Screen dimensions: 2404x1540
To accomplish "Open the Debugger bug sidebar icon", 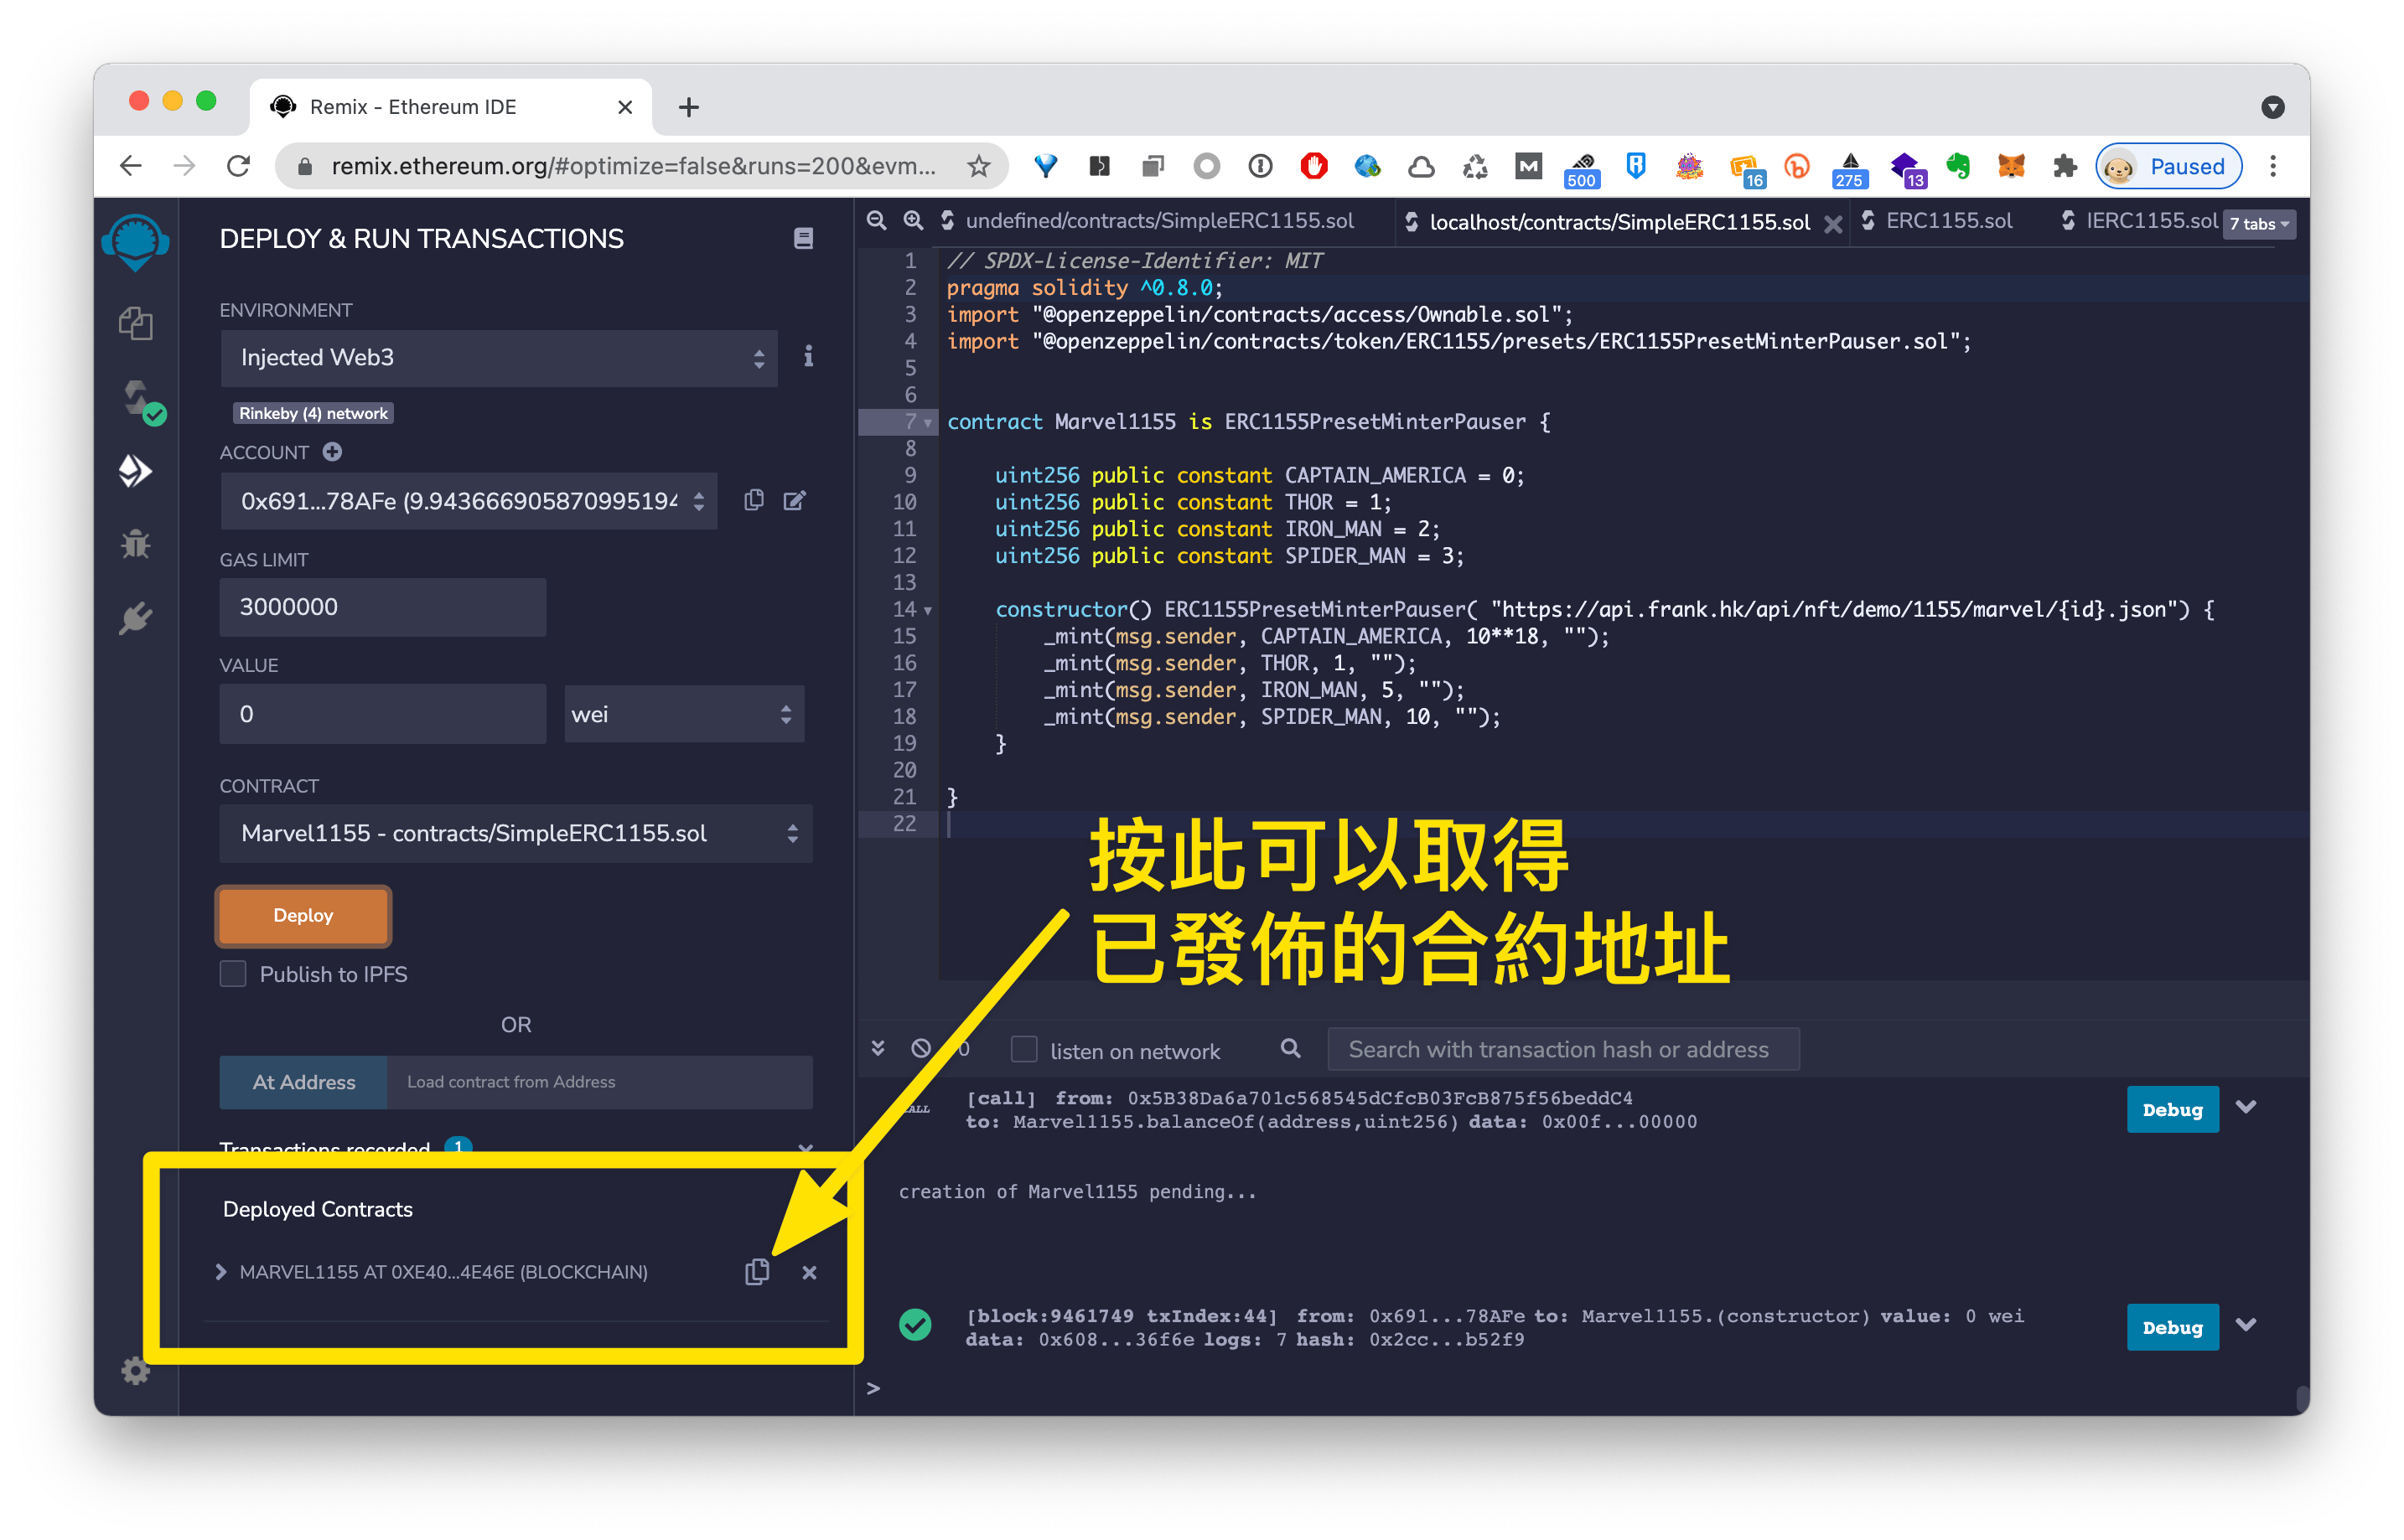I will [x=135, y=545].
